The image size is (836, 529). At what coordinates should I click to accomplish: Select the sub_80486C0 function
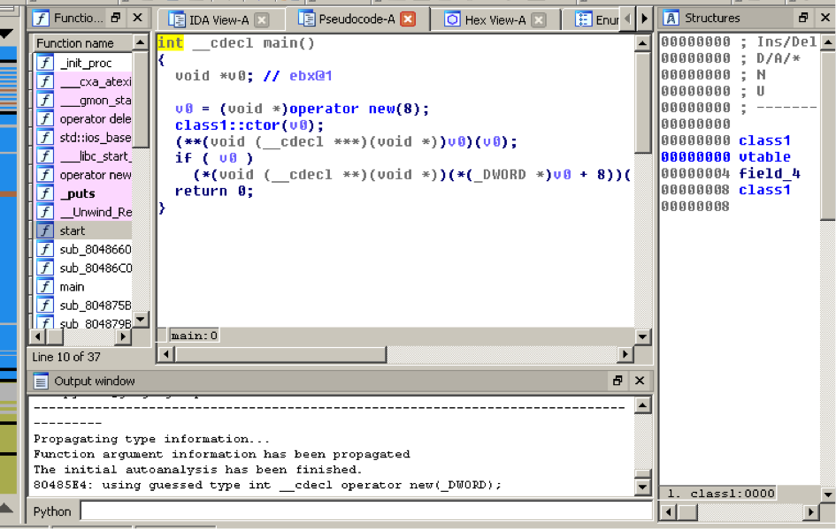(82, 268)
